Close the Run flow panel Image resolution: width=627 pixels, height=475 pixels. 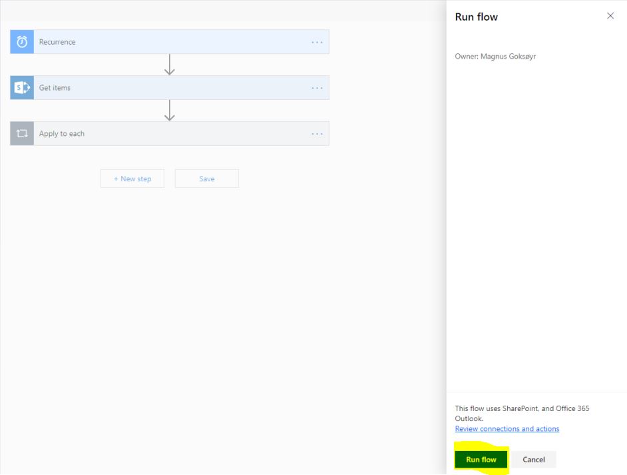coord(610,16)
